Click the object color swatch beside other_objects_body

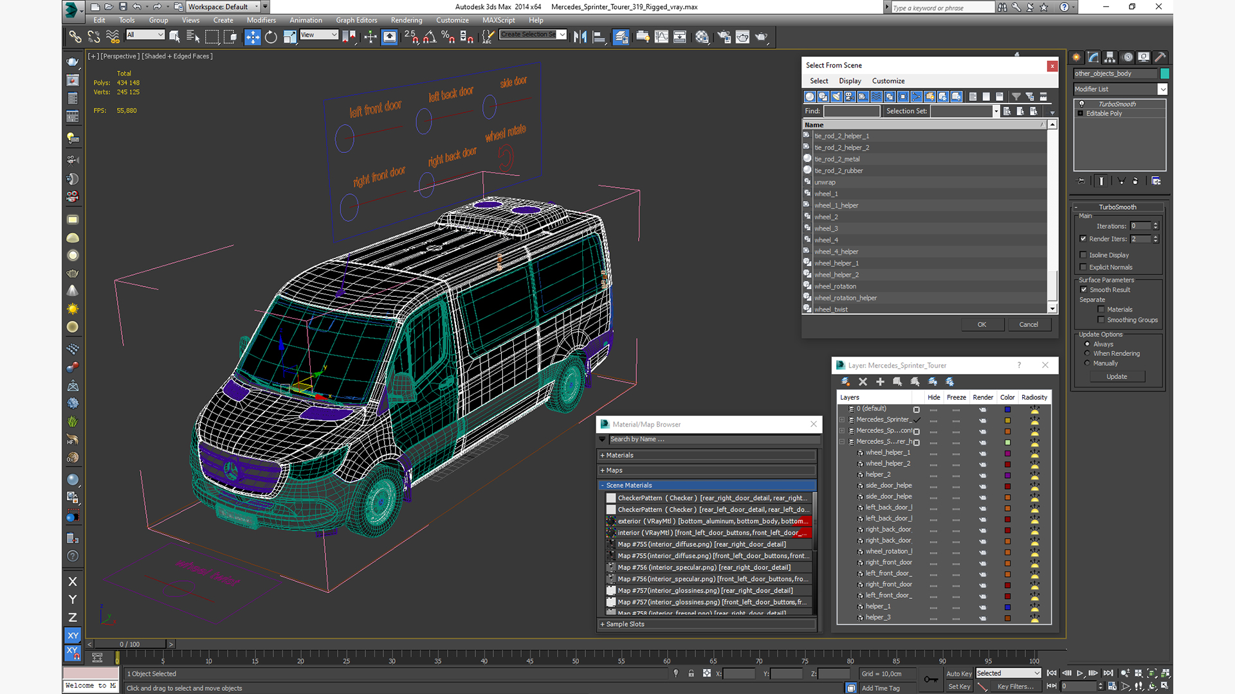1165,74
